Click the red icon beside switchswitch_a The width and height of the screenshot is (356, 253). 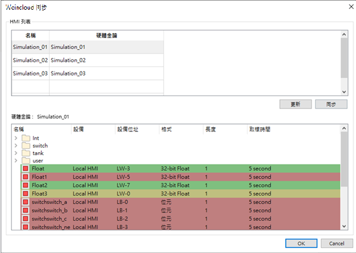[25, 202]
